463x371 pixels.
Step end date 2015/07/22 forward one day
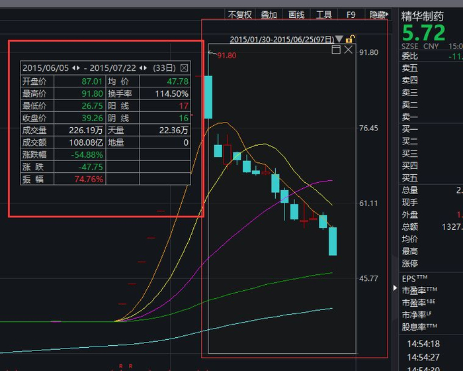146,68
